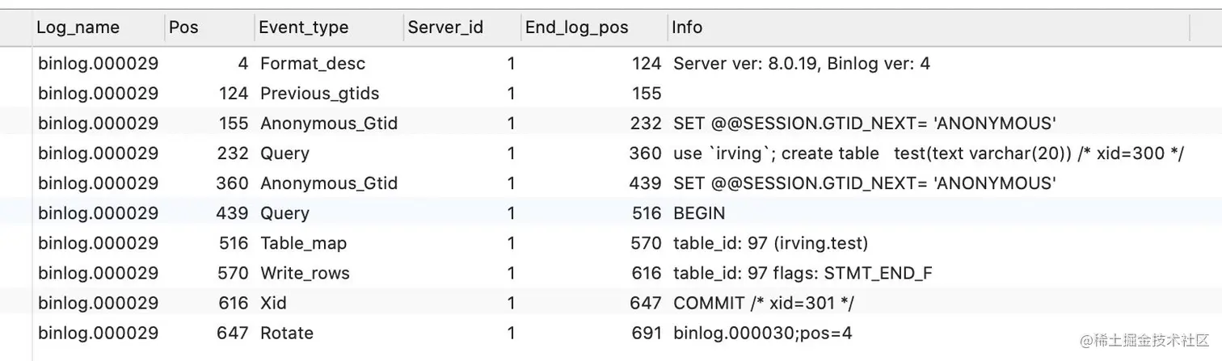Select the Previous_gtids event cell
The image size is (1222, 361).
point(319,93)
